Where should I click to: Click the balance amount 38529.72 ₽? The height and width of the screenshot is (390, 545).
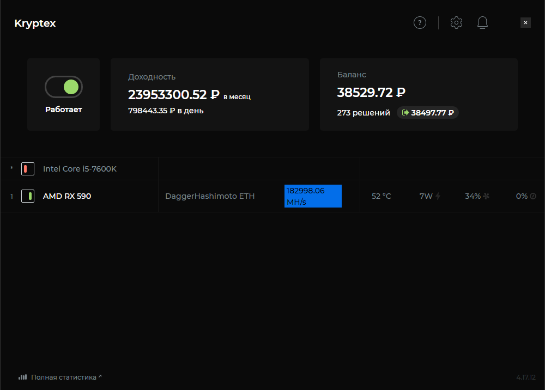pos(371,93)
